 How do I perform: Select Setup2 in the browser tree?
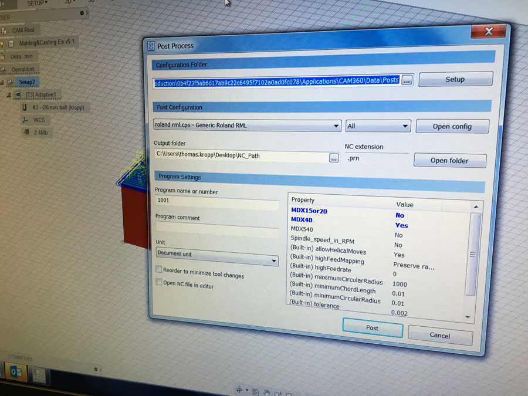click(x=27, y=82)
